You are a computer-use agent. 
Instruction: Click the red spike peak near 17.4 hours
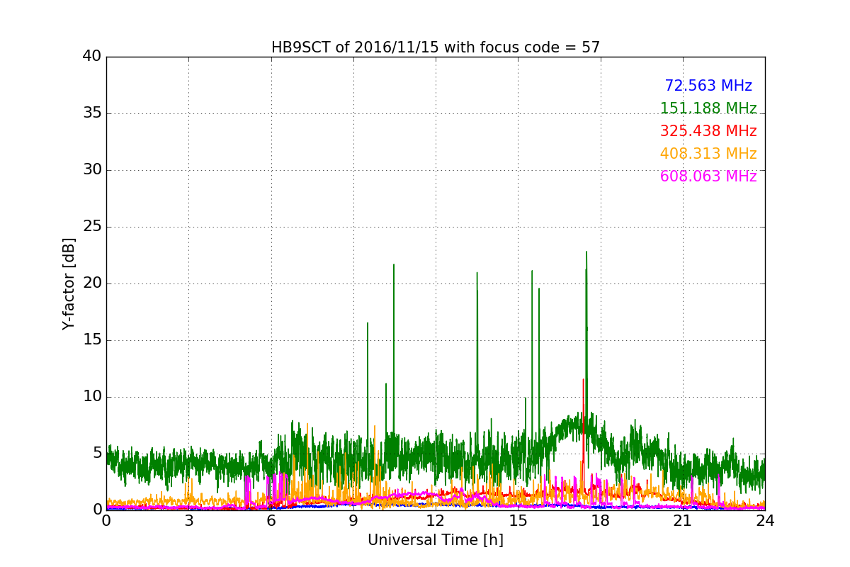coord(584,380)
